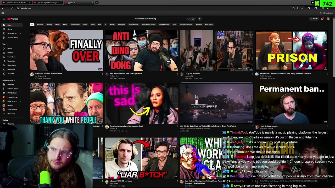
Task: Switch to the Fake Alpha Male browser tab
Action: [47, 3]
